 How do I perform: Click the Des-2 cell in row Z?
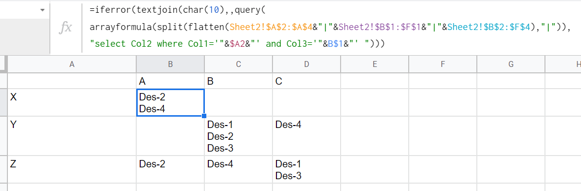170,169
